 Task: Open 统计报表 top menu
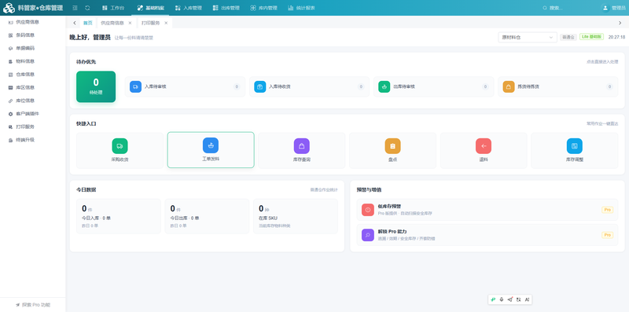301,8
